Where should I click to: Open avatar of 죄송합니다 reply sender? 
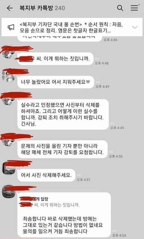[x=8, y=192]
